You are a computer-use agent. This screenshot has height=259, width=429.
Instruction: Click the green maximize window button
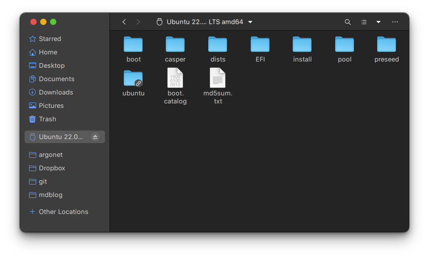point(53,22)
